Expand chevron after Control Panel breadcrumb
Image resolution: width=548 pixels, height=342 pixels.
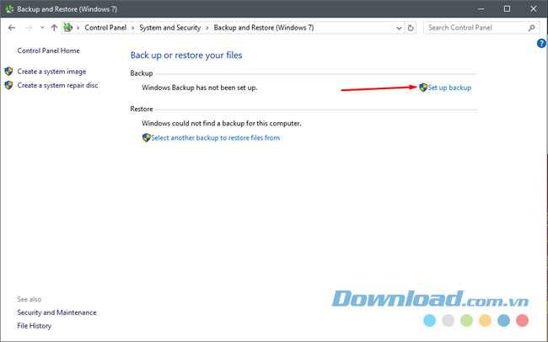click(x=133, y=28)
